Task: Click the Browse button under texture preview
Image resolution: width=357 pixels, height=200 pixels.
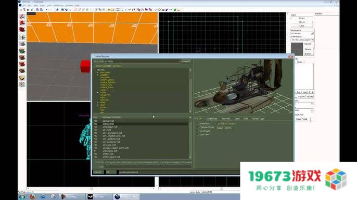Action: (x=308, y=49)
